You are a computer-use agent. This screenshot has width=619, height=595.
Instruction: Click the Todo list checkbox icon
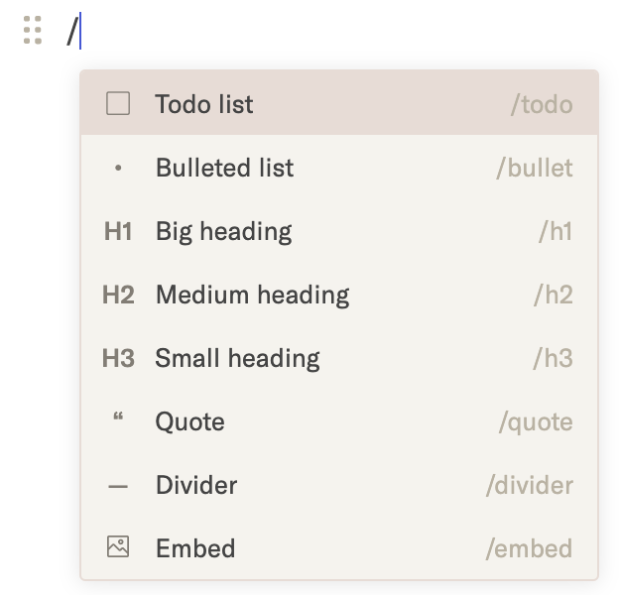[118, 103]
